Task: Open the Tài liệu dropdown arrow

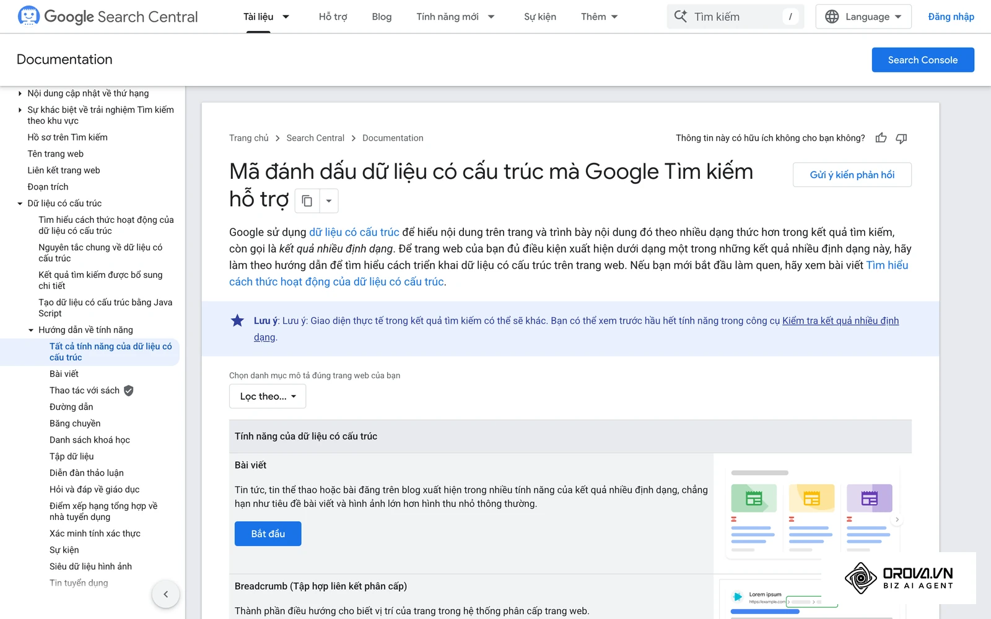Action: [286, 17]
